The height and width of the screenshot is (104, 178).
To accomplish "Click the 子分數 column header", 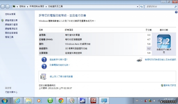I will (x=149, y=30).
